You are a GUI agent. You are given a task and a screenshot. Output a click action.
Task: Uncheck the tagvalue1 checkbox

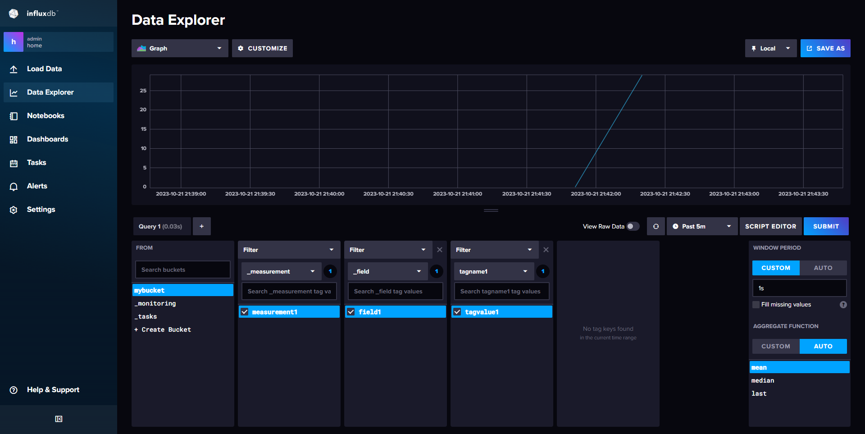tap(457, 312)
